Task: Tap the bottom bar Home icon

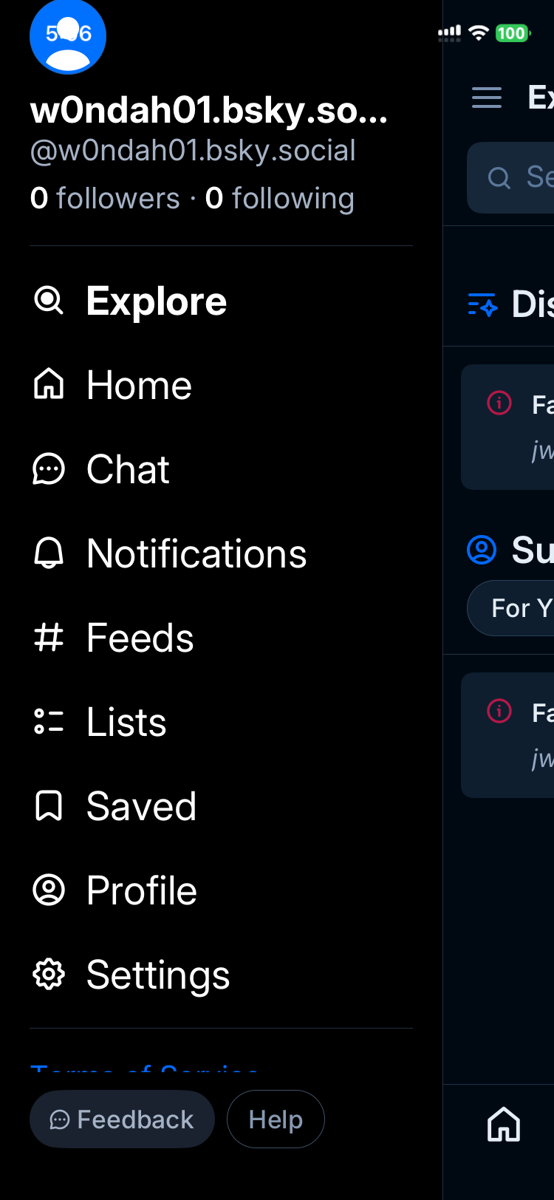Action: pos(504,1125)
